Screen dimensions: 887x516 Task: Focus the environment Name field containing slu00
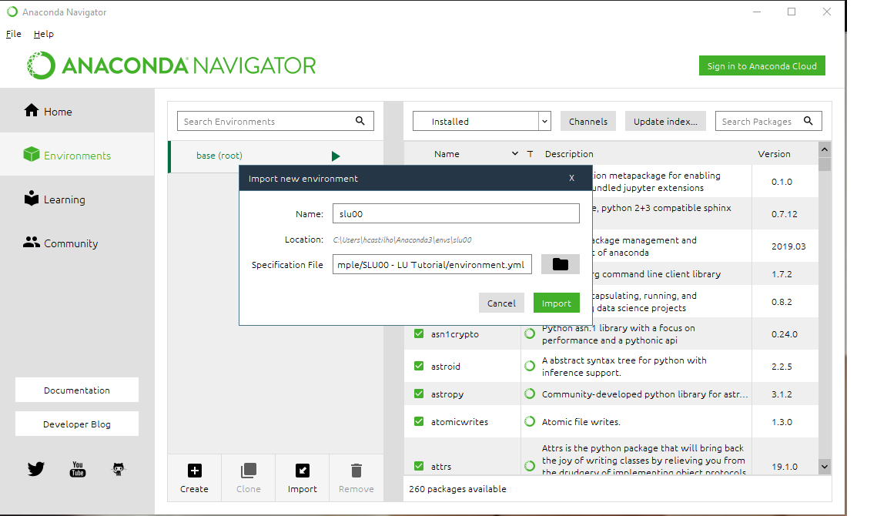point(456,213)
